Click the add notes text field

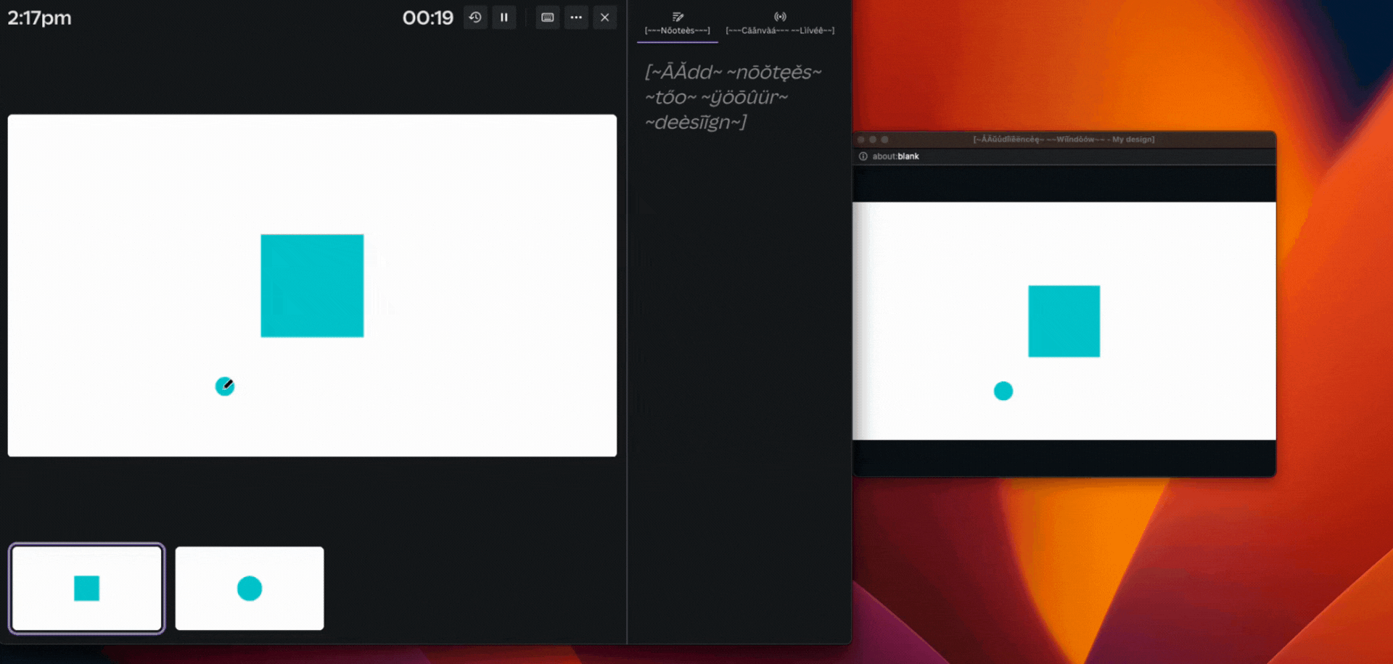(x=734, y=97)
